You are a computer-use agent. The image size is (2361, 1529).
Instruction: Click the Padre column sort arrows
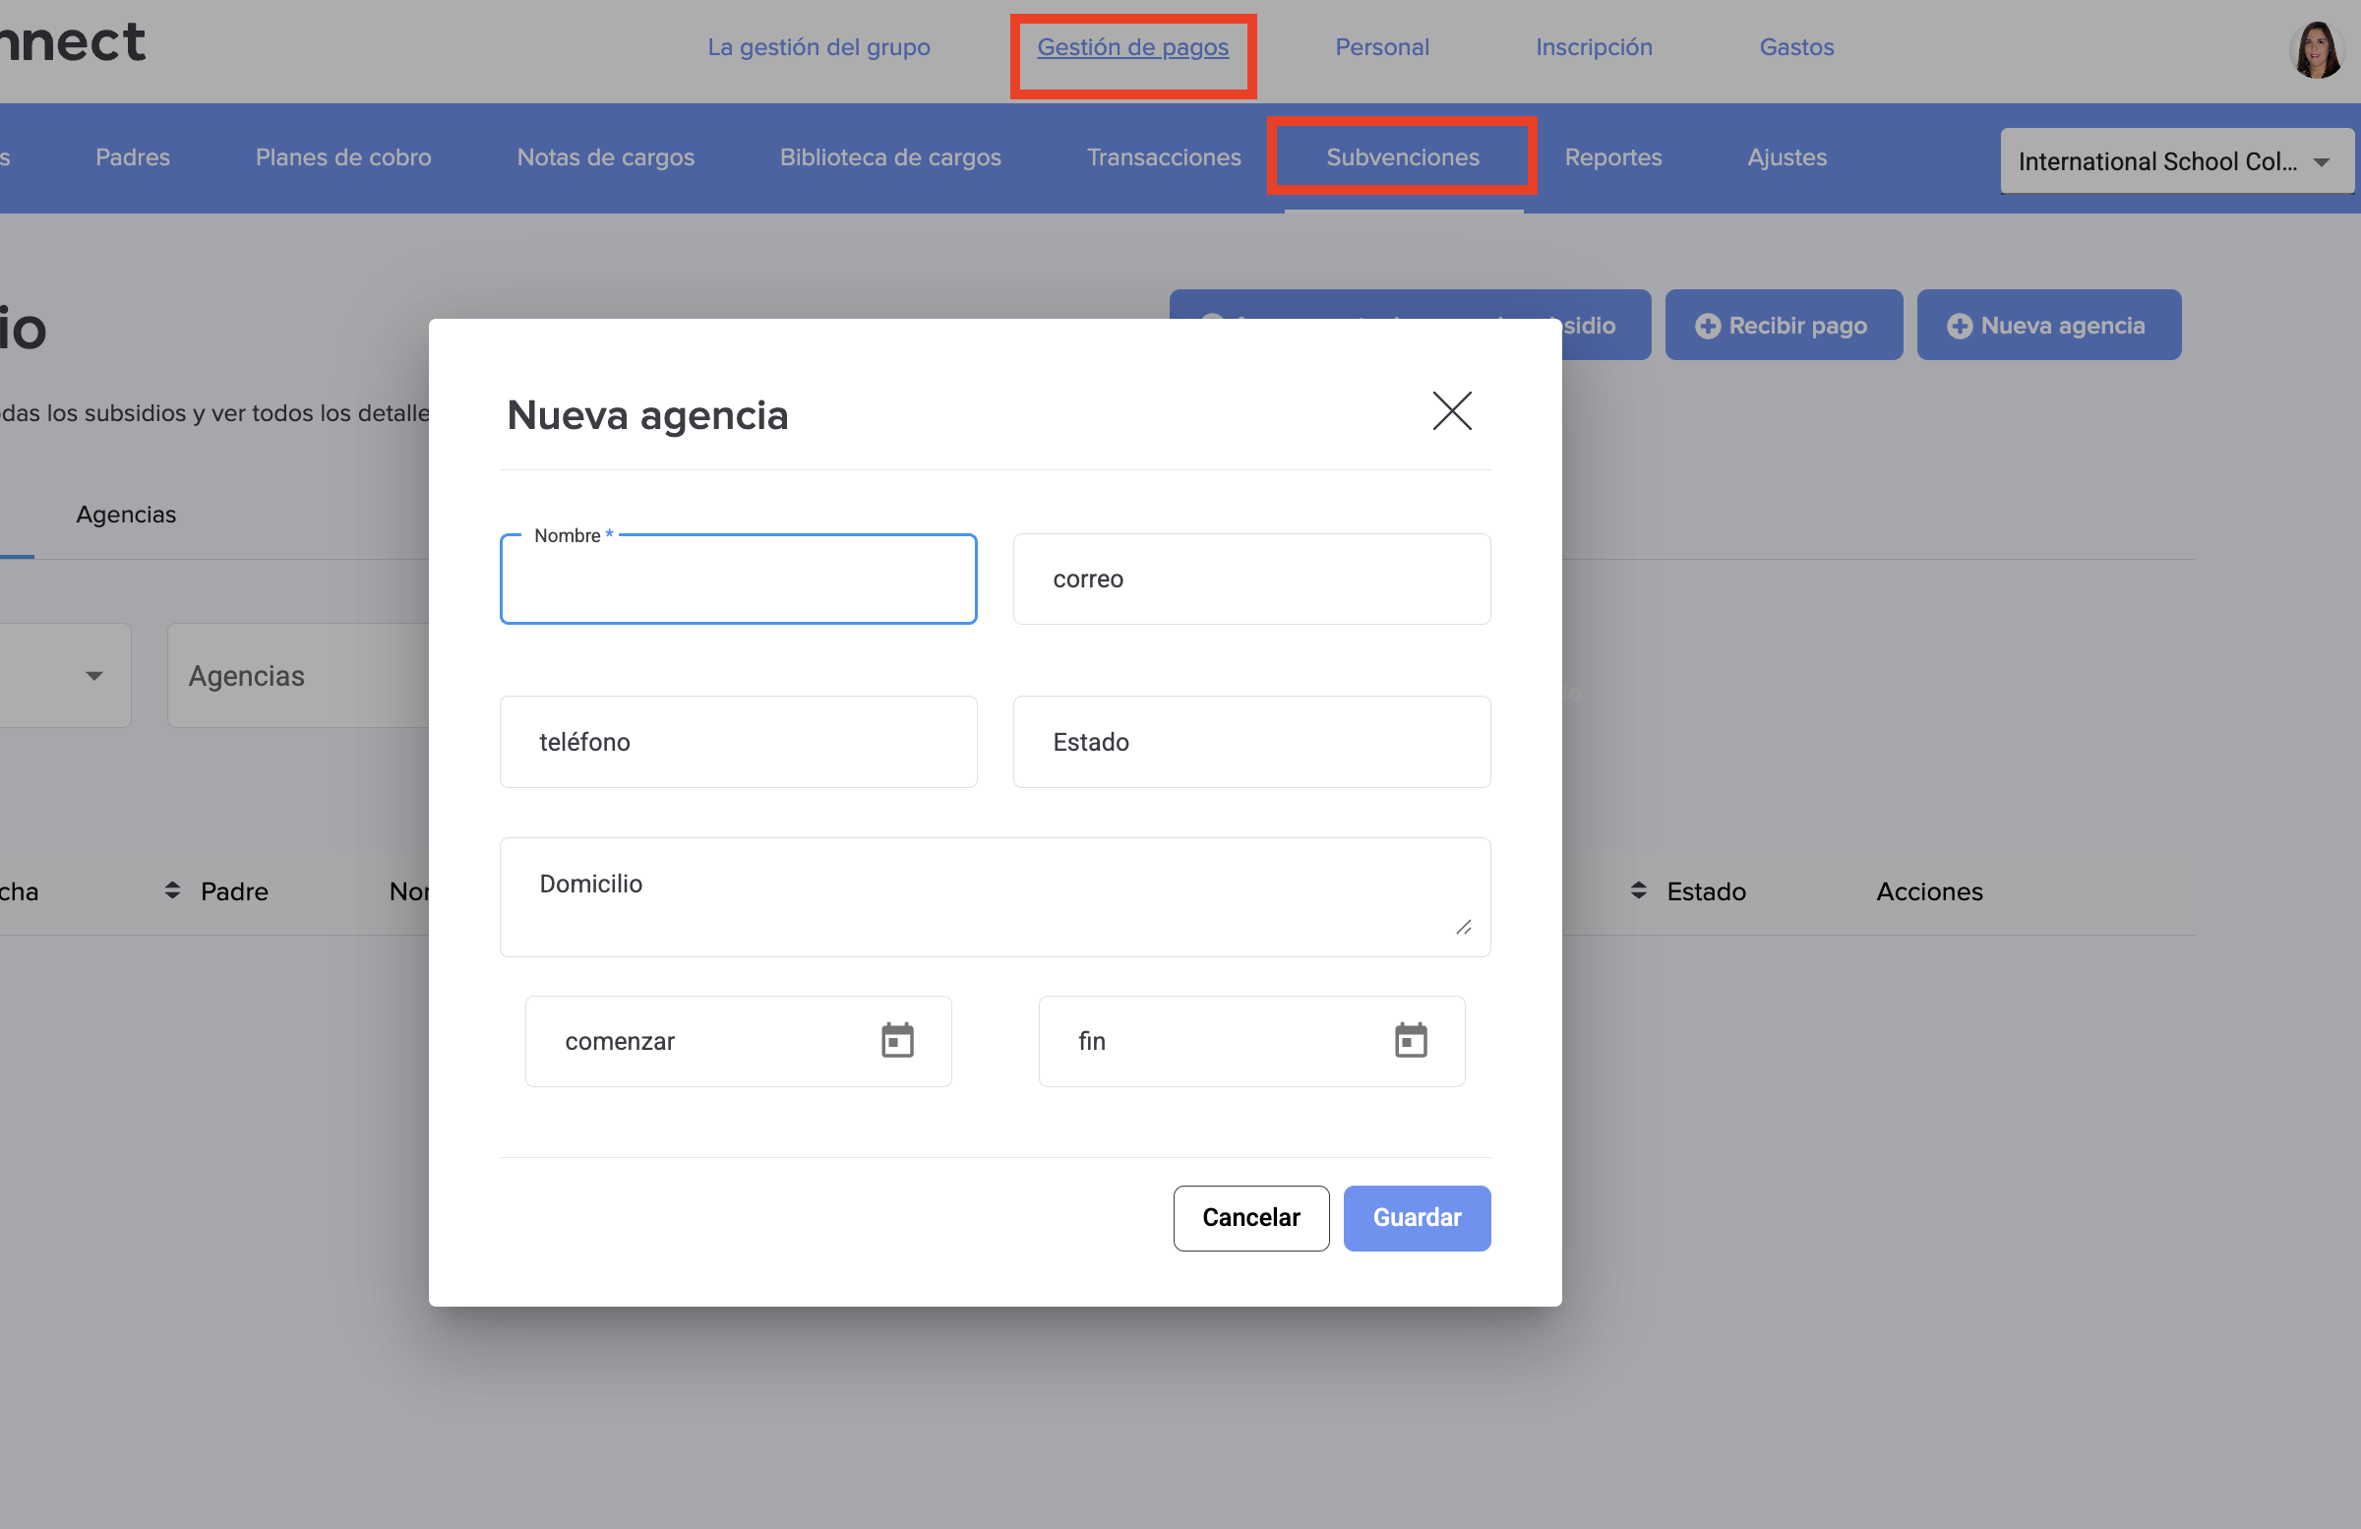point(172,890)
